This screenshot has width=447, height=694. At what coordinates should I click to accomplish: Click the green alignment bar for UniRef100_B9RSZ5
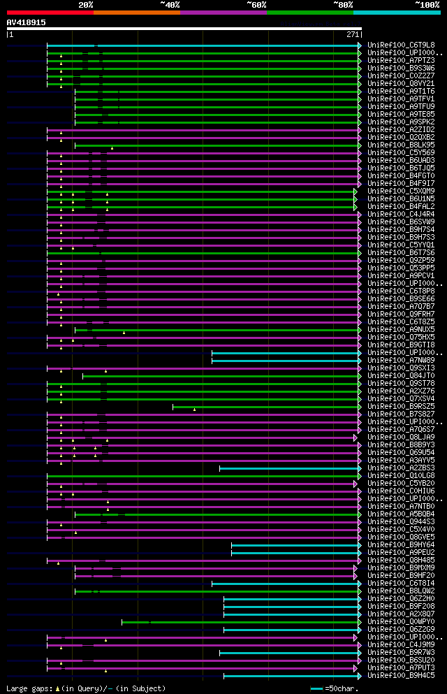tap(267, 407)
